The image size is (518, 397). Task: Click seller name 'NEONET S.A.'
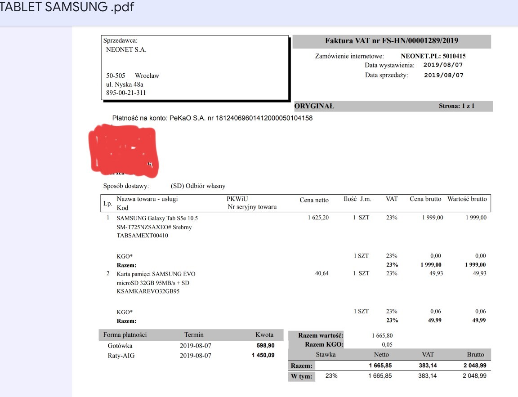(x=126, y=49)
